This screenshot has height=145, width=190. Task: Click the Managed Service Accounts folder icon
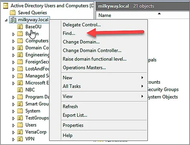[20, 76]
